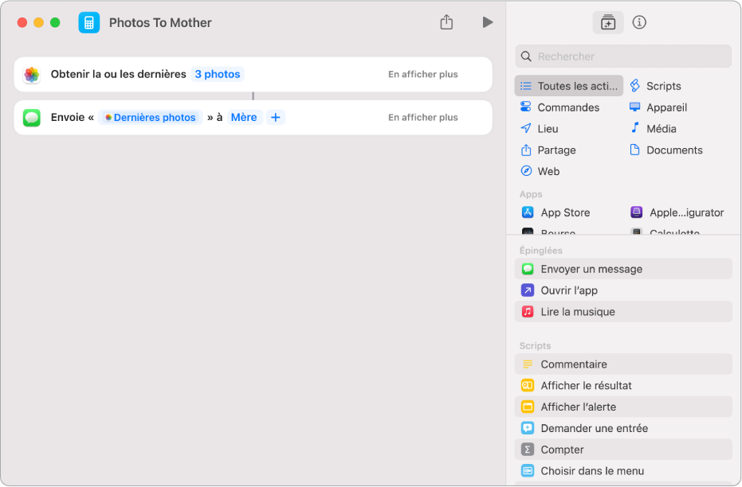This screenshot has width=742, height=487.
Task: Expand En afficher plus on Envoie action
Action: 423,117
